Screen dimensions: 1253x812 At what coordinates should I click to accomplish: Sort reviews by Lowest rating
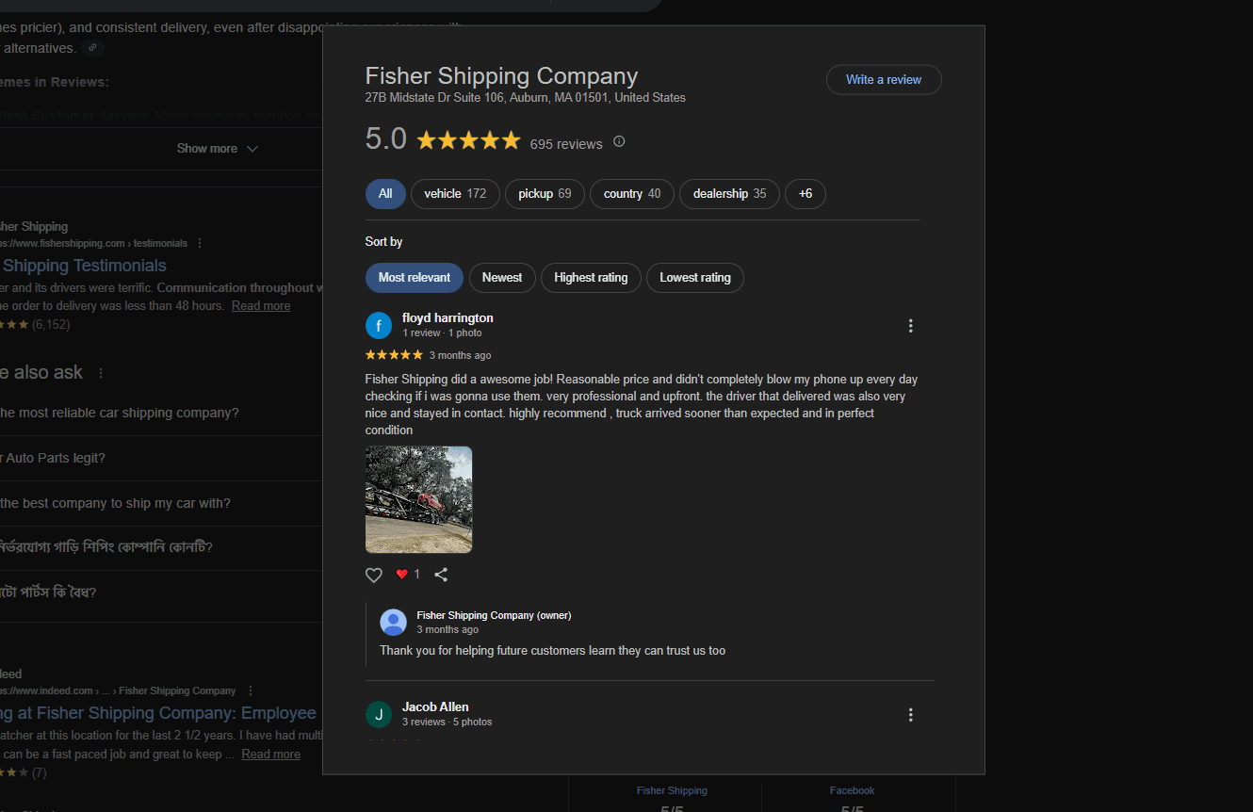click(x=695, y=278)
